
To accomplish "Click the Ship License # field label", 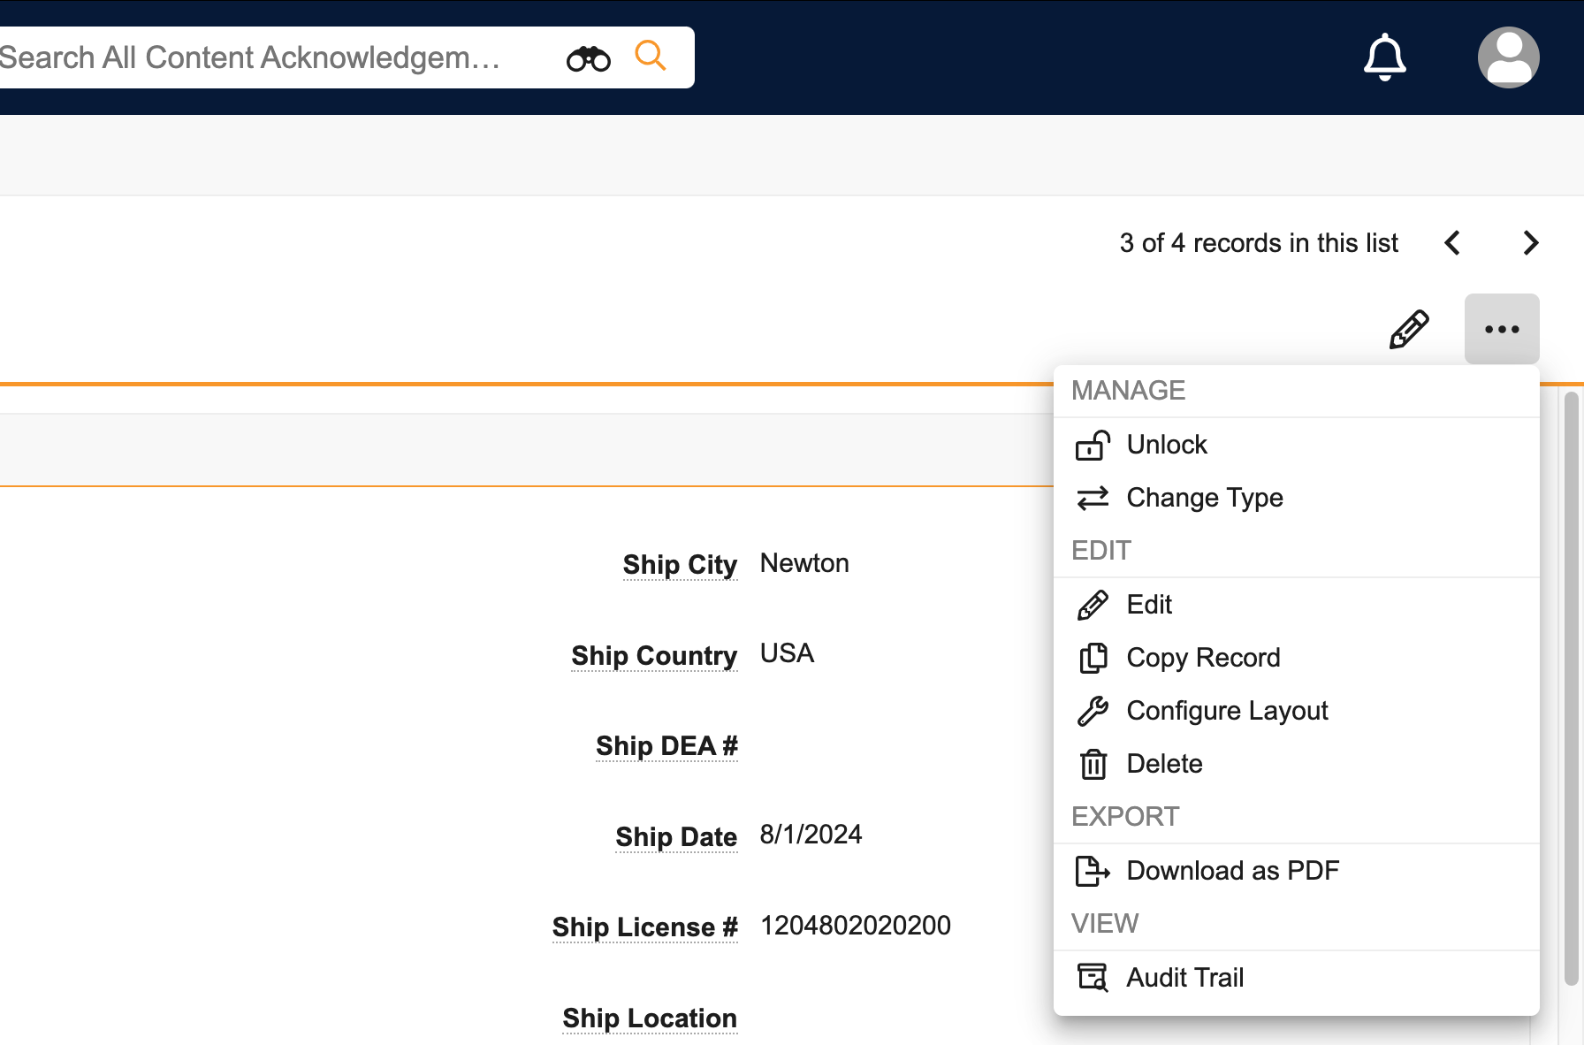I will pos(644,927).
